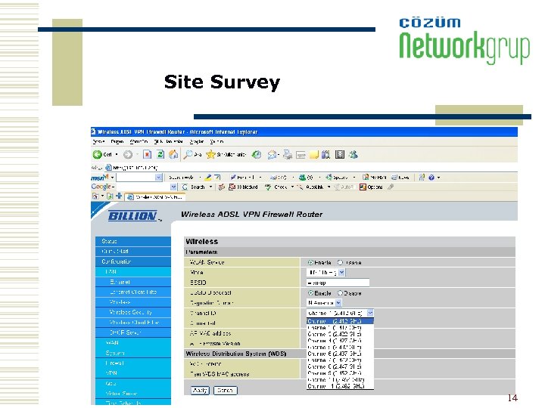Click the browser address bar
545x408 pixels.
[x=313, y=168]
